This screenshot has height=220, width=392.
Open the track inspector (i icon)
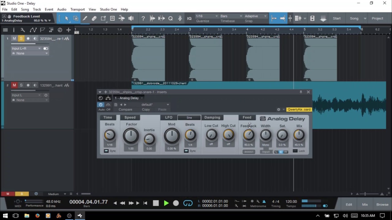click(13, 30)
